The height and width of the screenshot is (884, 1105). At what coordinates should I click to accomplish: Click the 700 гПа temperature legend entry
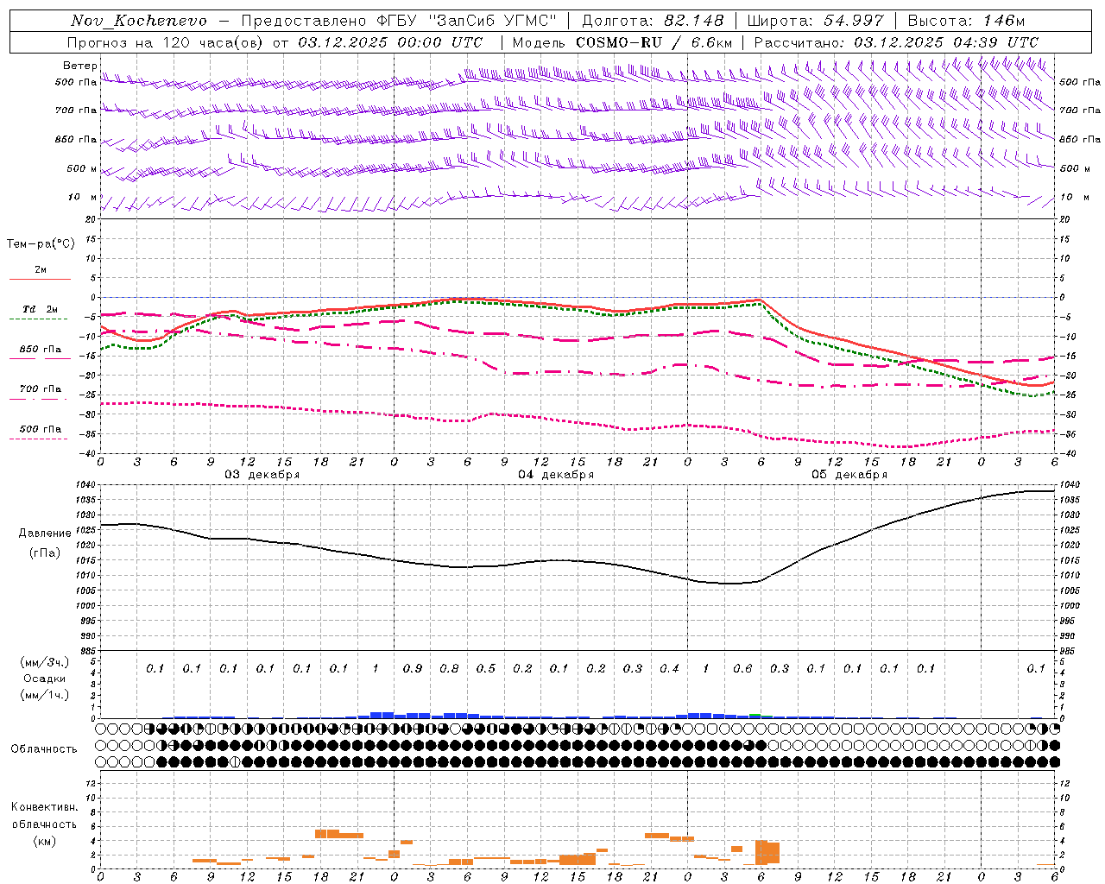coord(41,389)
